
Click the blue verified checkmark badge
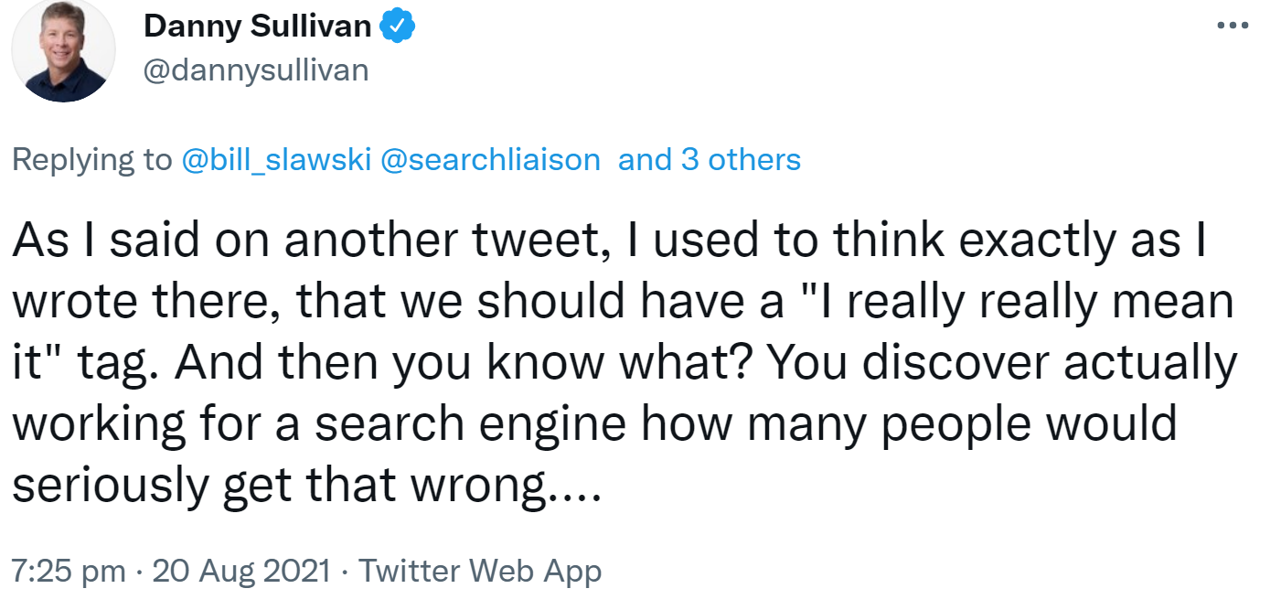tap(398, 28)
